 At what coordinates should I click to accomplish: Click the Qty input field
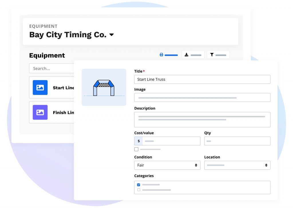coord(237,141)
